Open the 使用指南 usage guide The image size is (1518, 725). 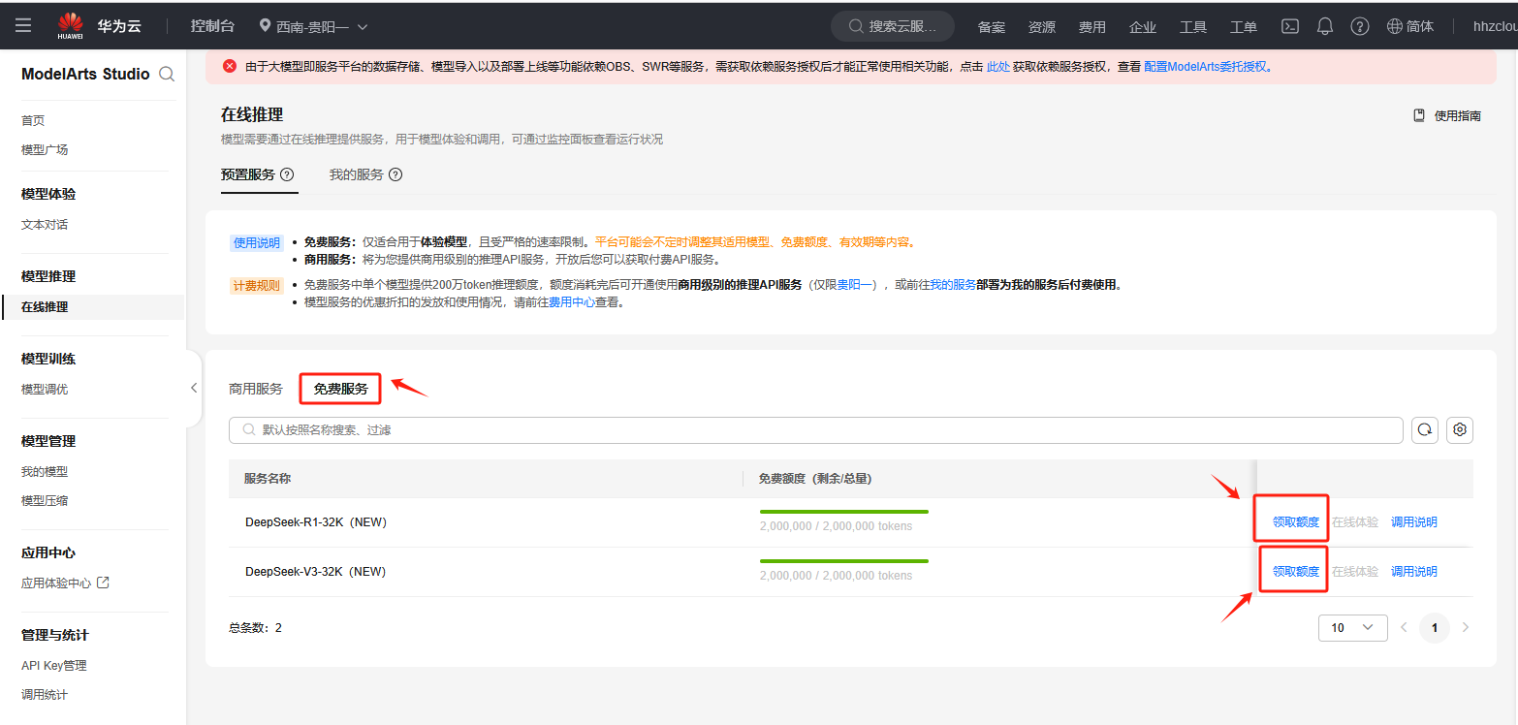point(1447,115)
